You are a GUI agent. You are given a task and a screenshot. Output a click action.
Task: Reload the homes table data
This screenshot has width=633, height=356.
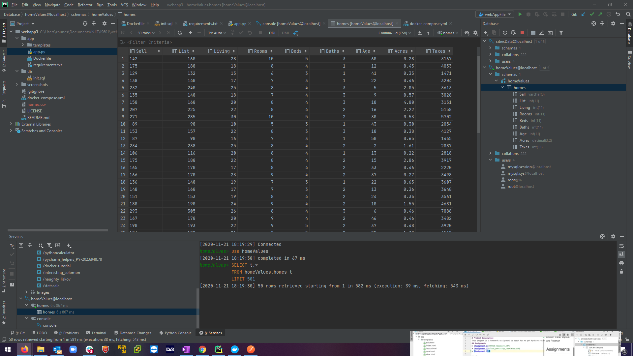tap(180, 33)
